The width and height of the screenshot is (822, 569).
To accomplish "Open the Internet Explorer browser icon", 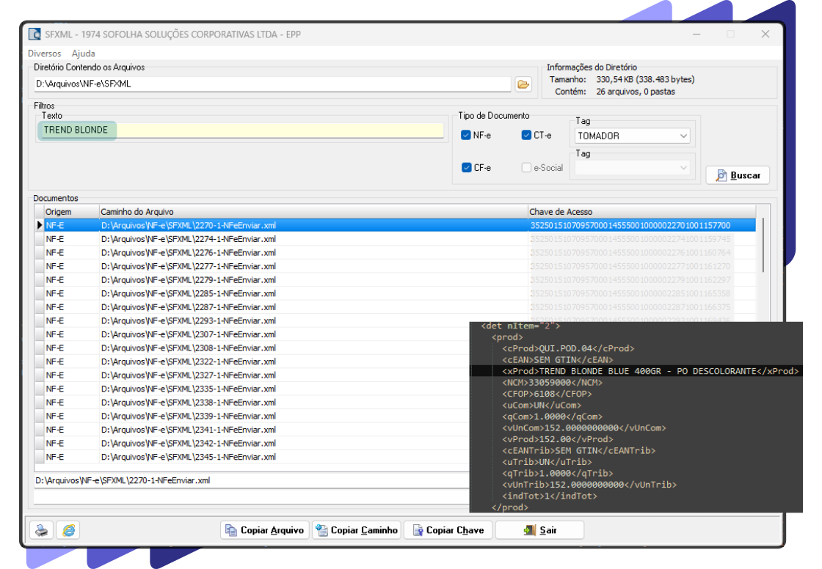I will (x=68, y=530).
